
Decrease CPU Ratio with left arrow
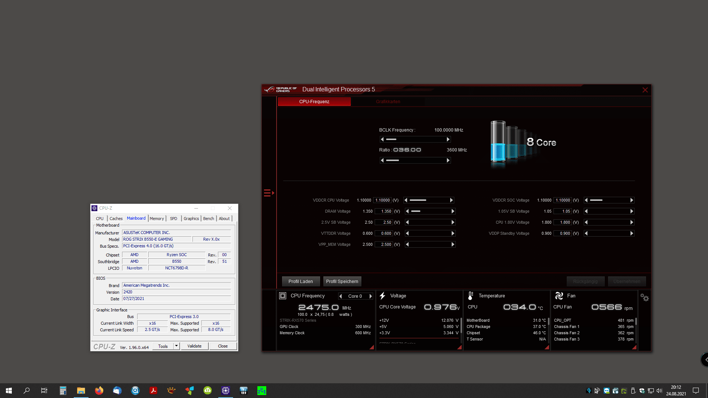pyautogui.click(x=382, y=160)
